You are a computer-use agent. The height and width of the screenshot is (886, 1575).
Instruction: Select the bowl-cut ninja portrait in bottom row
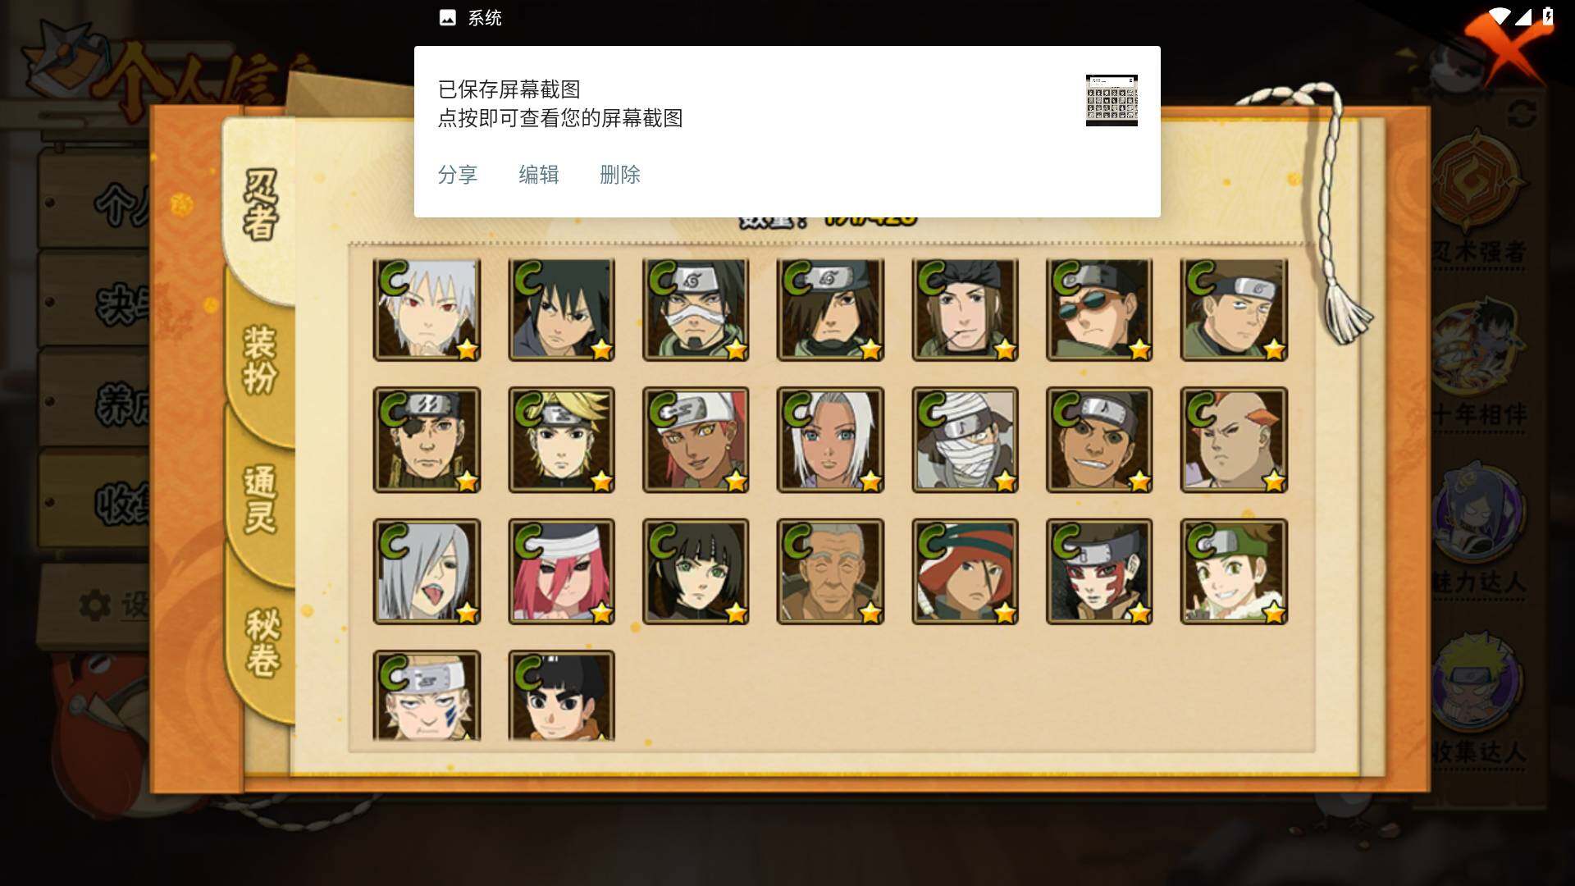[x=561, y=696]
